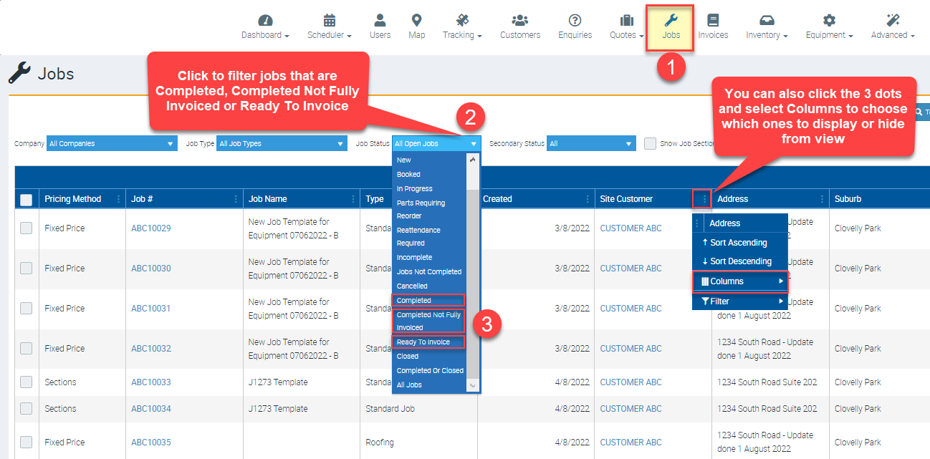
Task: Select All Jobs status option
Action: pyautogui.click(x=428, y=385)
